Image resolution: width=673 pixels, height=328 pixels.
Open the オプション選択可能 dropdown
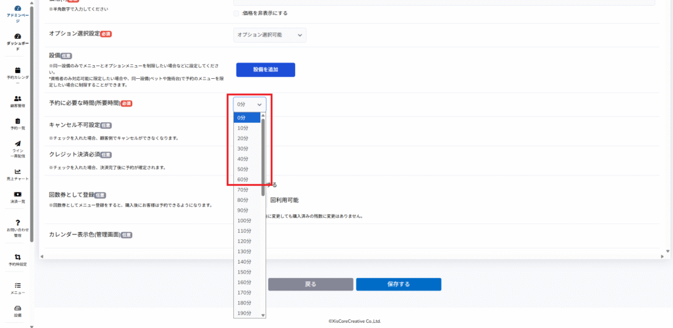tap(269, 35)
